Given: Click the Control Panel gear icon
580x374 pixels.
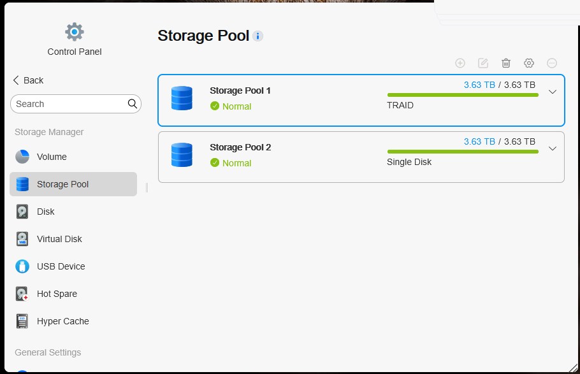Looking at the screenshot, I should (x=75, y=32).
